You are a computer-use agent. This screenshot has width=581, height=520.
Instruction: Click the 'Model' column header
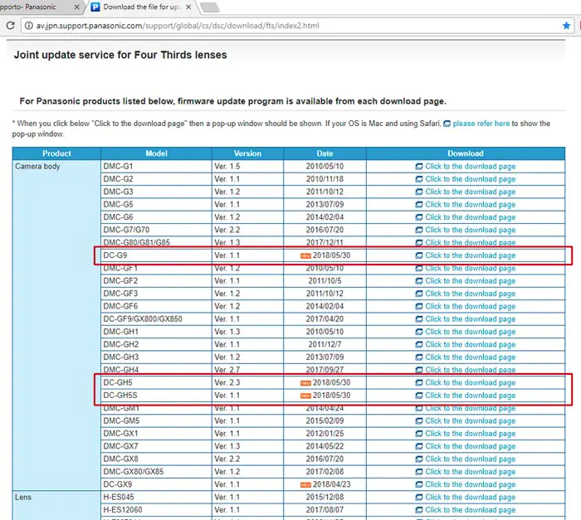tap(156, 153)
